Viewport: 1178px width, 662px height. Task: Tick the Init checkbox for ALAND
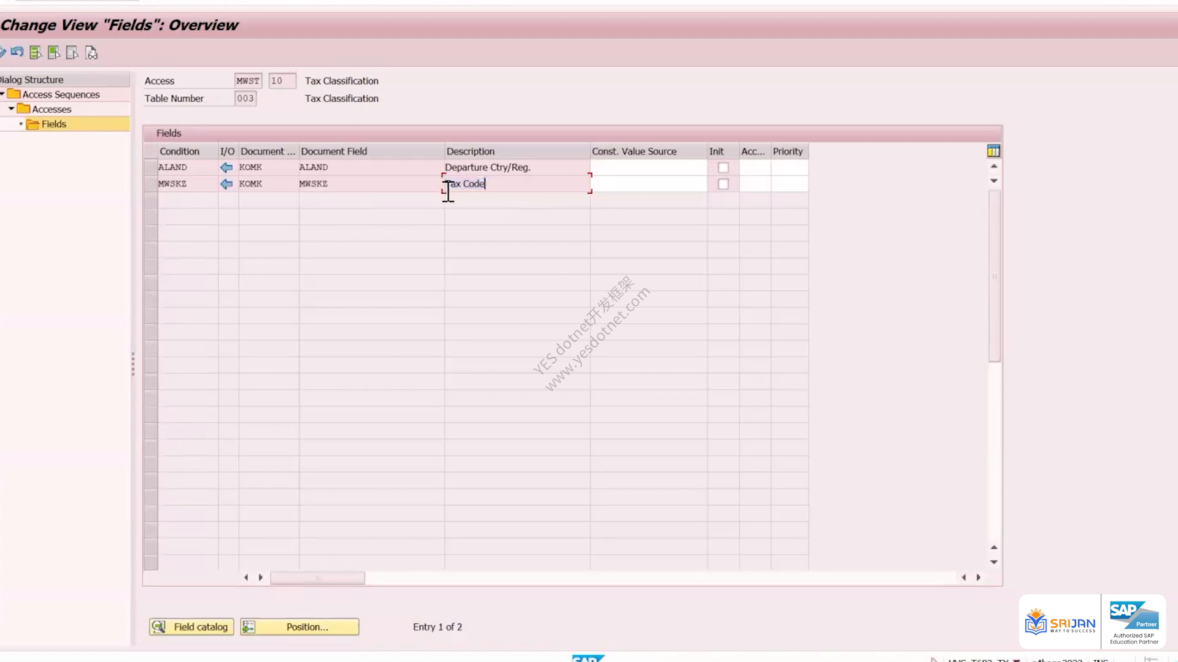tap(723, 167)
